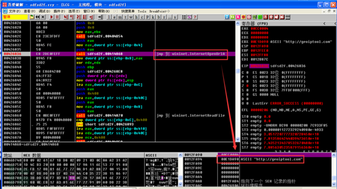Click the red question mark help icon
Image resolution: width=337 pixels, height=189 pixels.
pyautogui.click(x=195, y=17)
